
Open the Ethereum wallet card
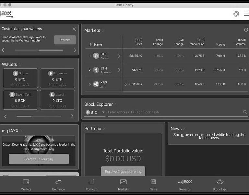tap(57, 78)
